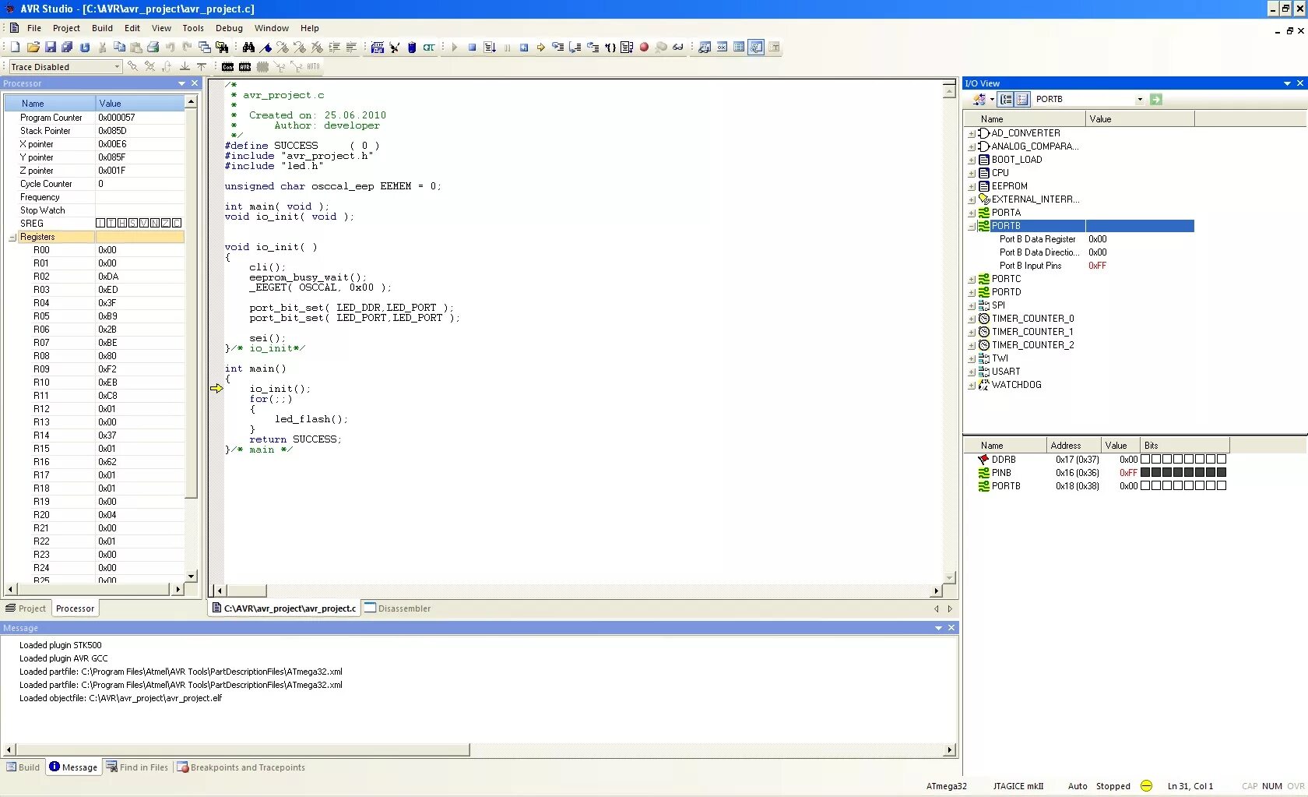Screen dimensions: 1308x797
Task: Switch to the Disassembler tab
Action: (398, 609)
